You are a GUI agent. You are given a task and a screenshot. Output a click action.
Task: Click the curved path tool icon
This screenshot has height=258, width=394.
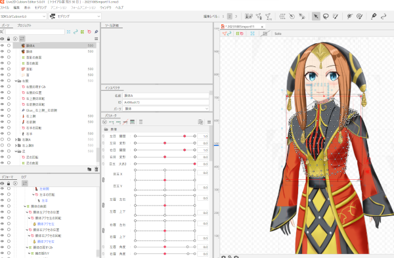click(x=383, y=16)
